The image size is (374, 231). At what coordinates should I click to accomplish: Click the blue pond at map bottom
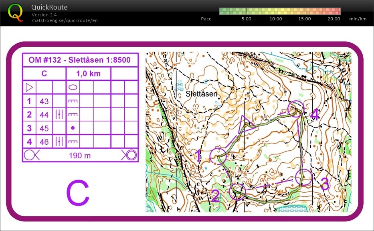293,209
